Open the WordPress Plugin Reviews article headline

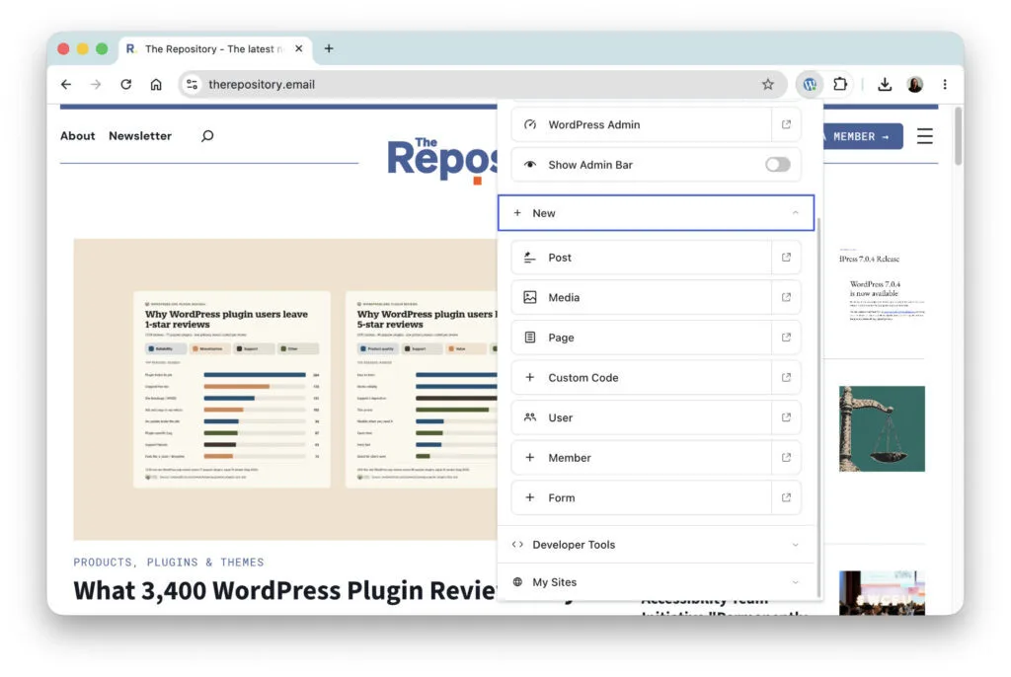pyautogui.click(x=285, y=590)
